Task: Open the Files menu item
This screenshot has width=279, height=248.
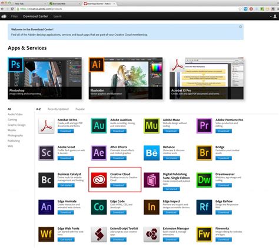Action: point(14,16)
